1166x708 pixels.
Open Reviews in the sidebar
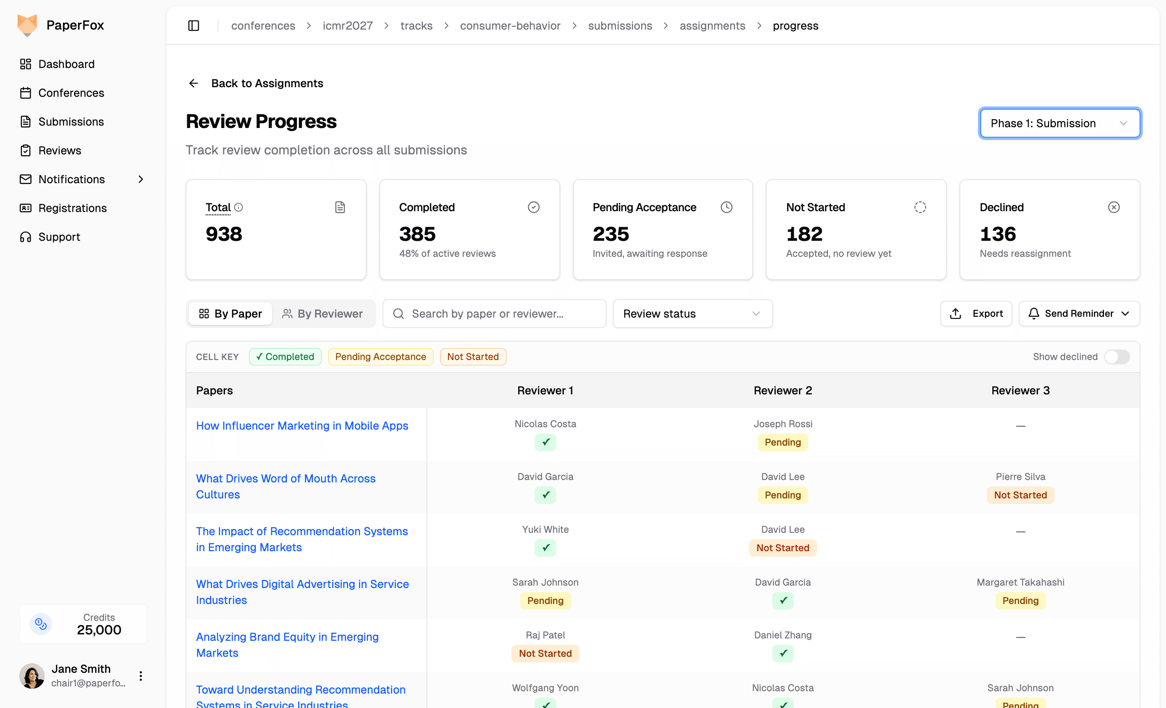(x=60, y=150)
